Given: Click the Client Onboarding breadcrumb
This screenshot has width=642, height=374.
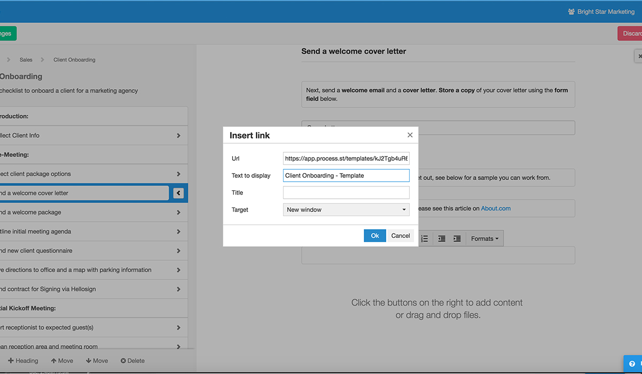Looking at the screenshot, I should pyautogui.click(x=74, y=60).
